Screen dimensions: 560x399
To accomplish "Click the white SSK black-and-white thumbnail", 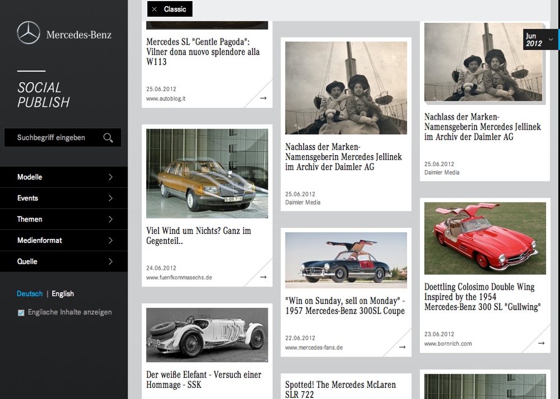I will click(x=207, y=335).
